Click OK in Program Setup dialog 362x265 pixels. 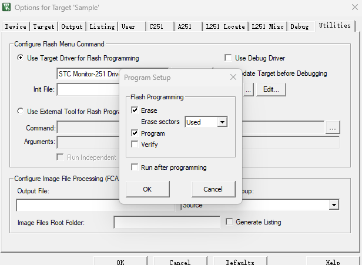click(x=148, y=189)
